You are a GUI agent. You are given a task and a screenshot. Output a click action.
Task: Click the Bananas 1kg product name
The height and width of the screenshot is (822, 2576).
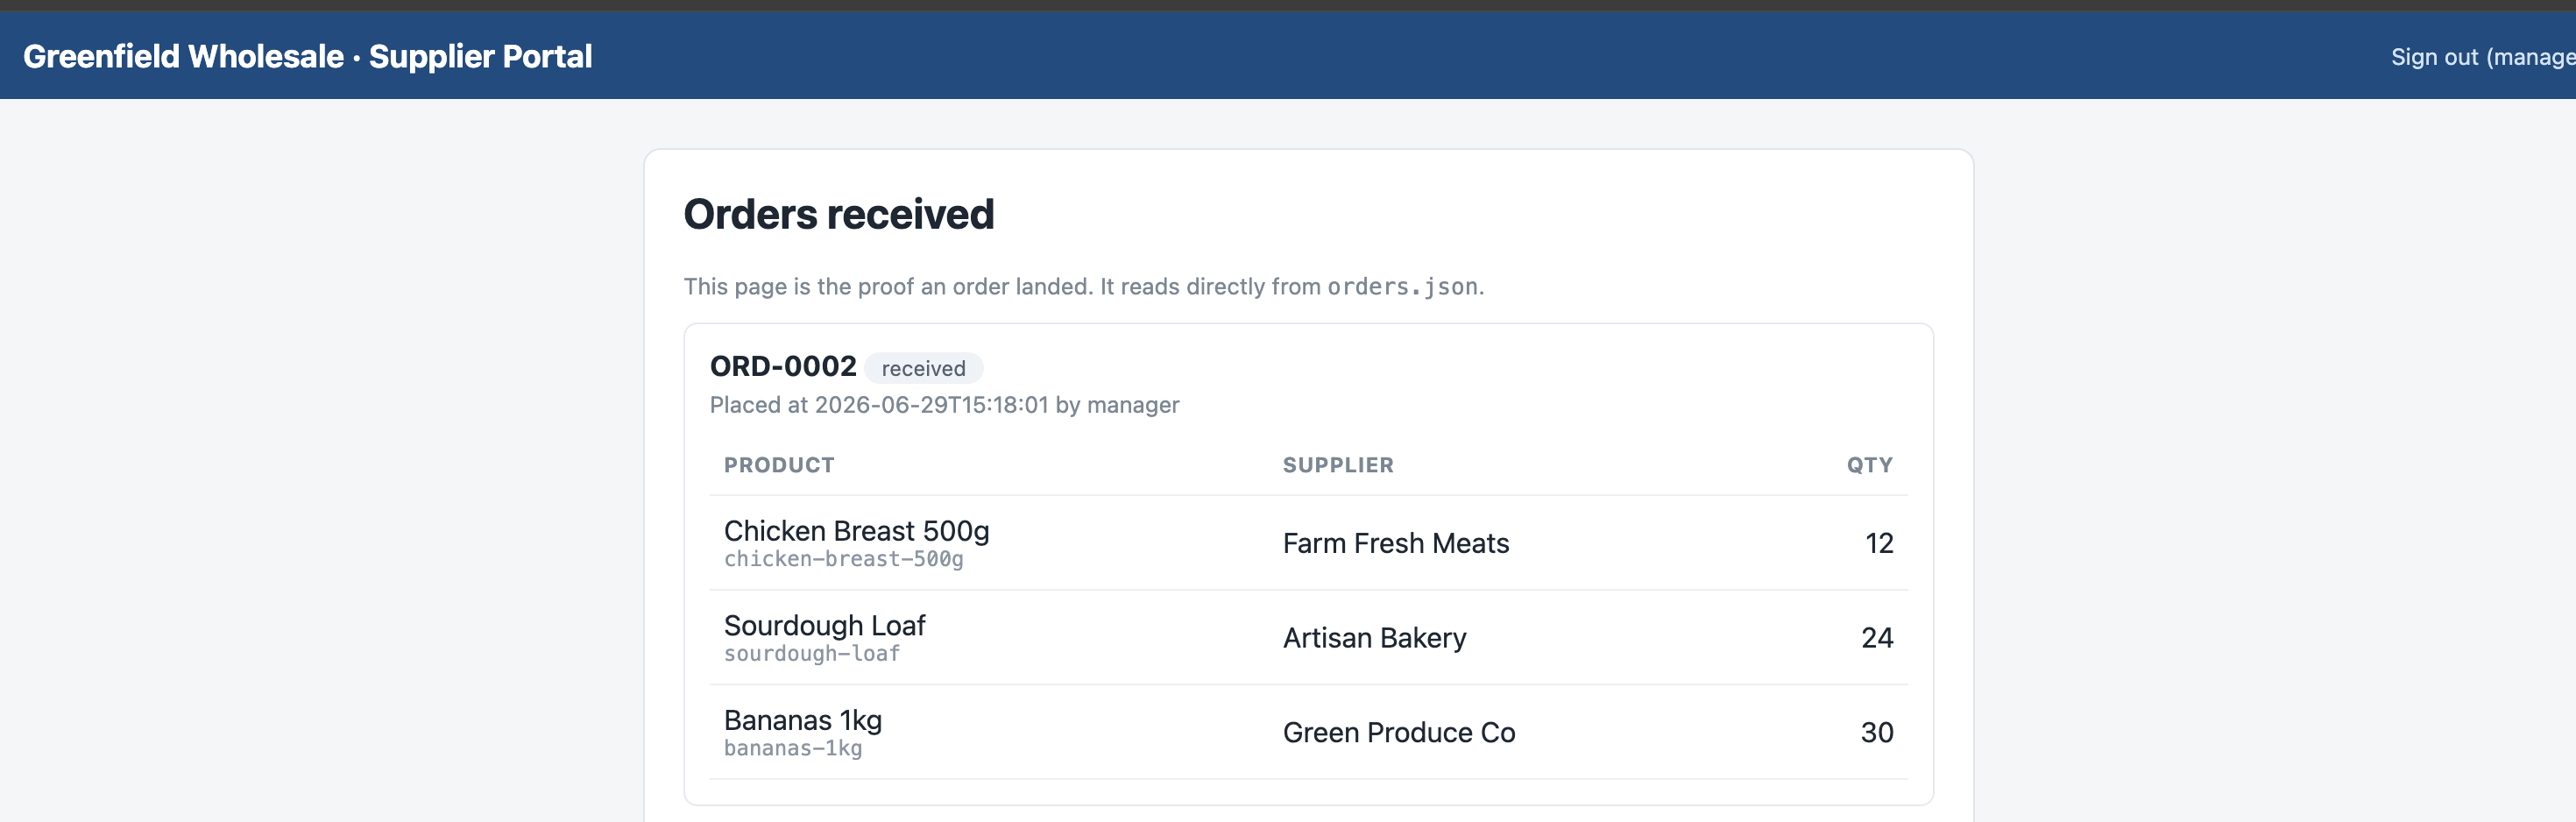pos(802,720)
